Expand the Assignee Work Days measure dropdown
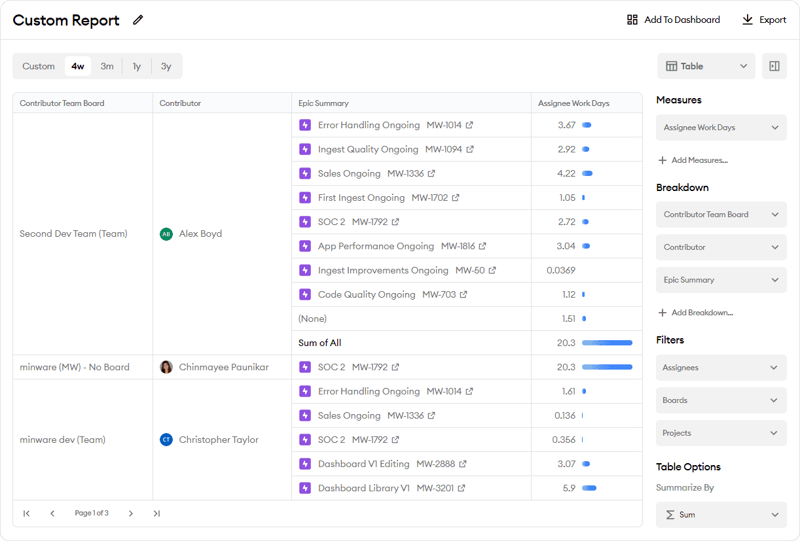800x541 pixels. pos(721,128)
